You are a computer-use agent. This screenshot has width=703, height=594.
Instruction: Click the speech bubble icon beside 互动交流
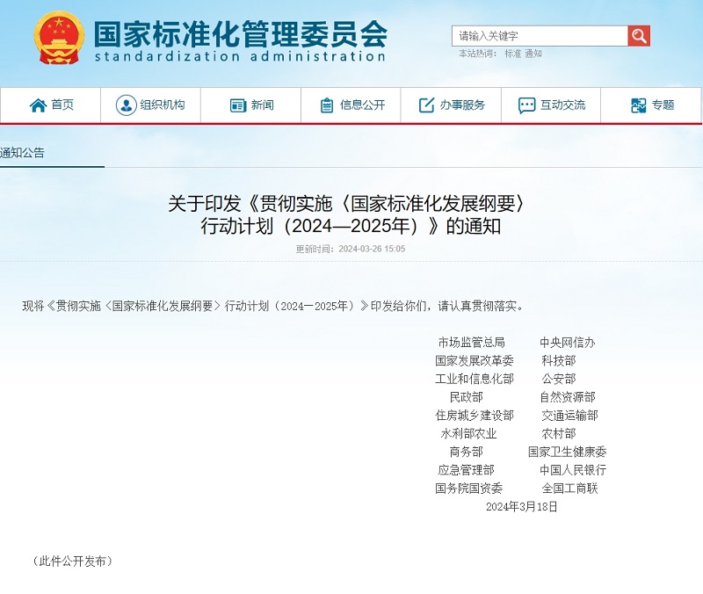pyautogui.click(x=526, y=105)
